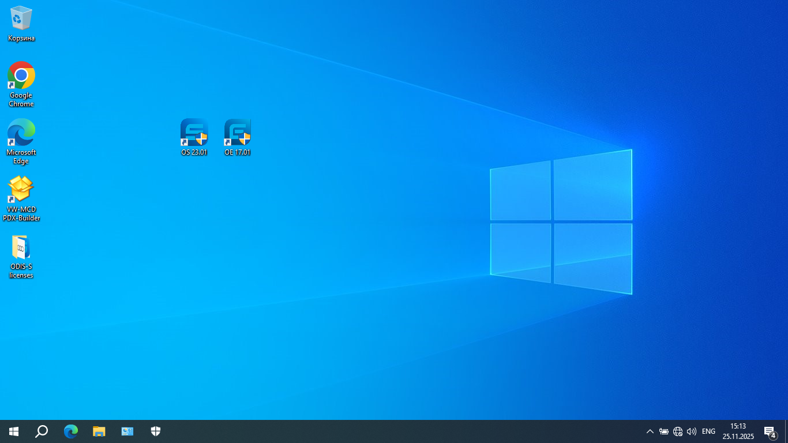This screenshot has width=788, height=443.
Task: Open Windows Security shield in the taskbar
Action: tap(156, 431)
